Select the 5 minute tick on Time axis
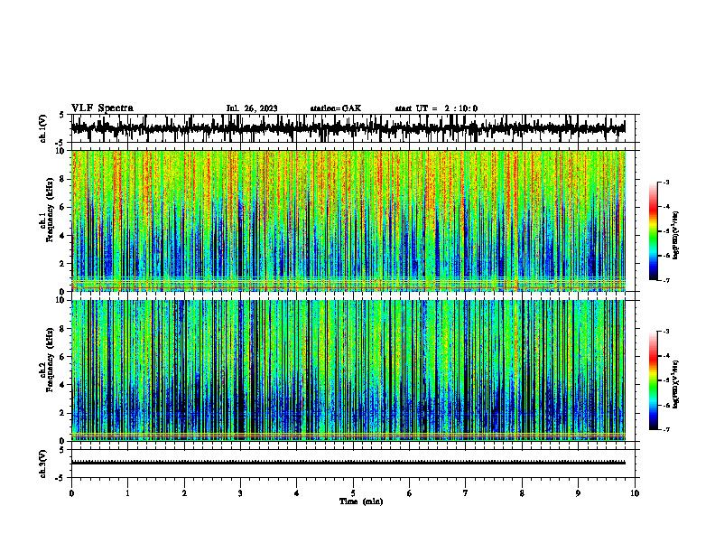715x553 pixels. (353, 493)
